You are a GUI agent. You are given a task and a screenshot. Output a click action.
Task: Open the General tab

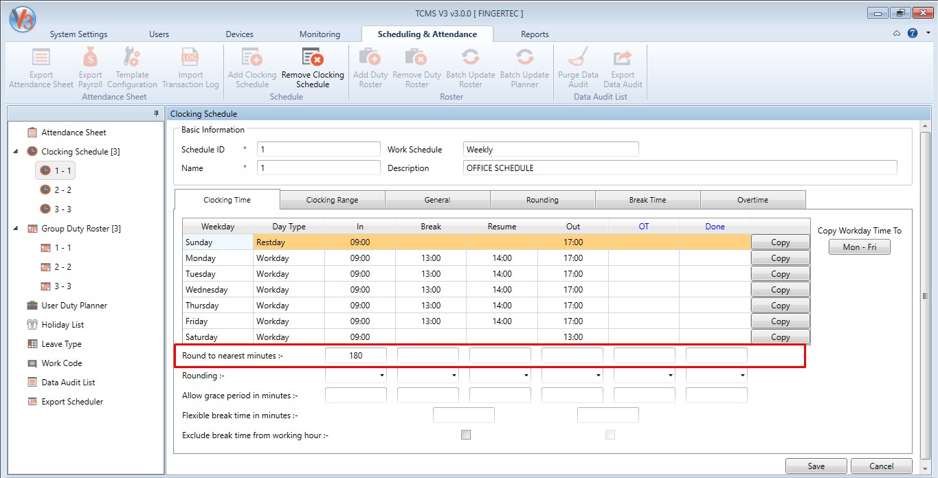[x=437, y=200]
